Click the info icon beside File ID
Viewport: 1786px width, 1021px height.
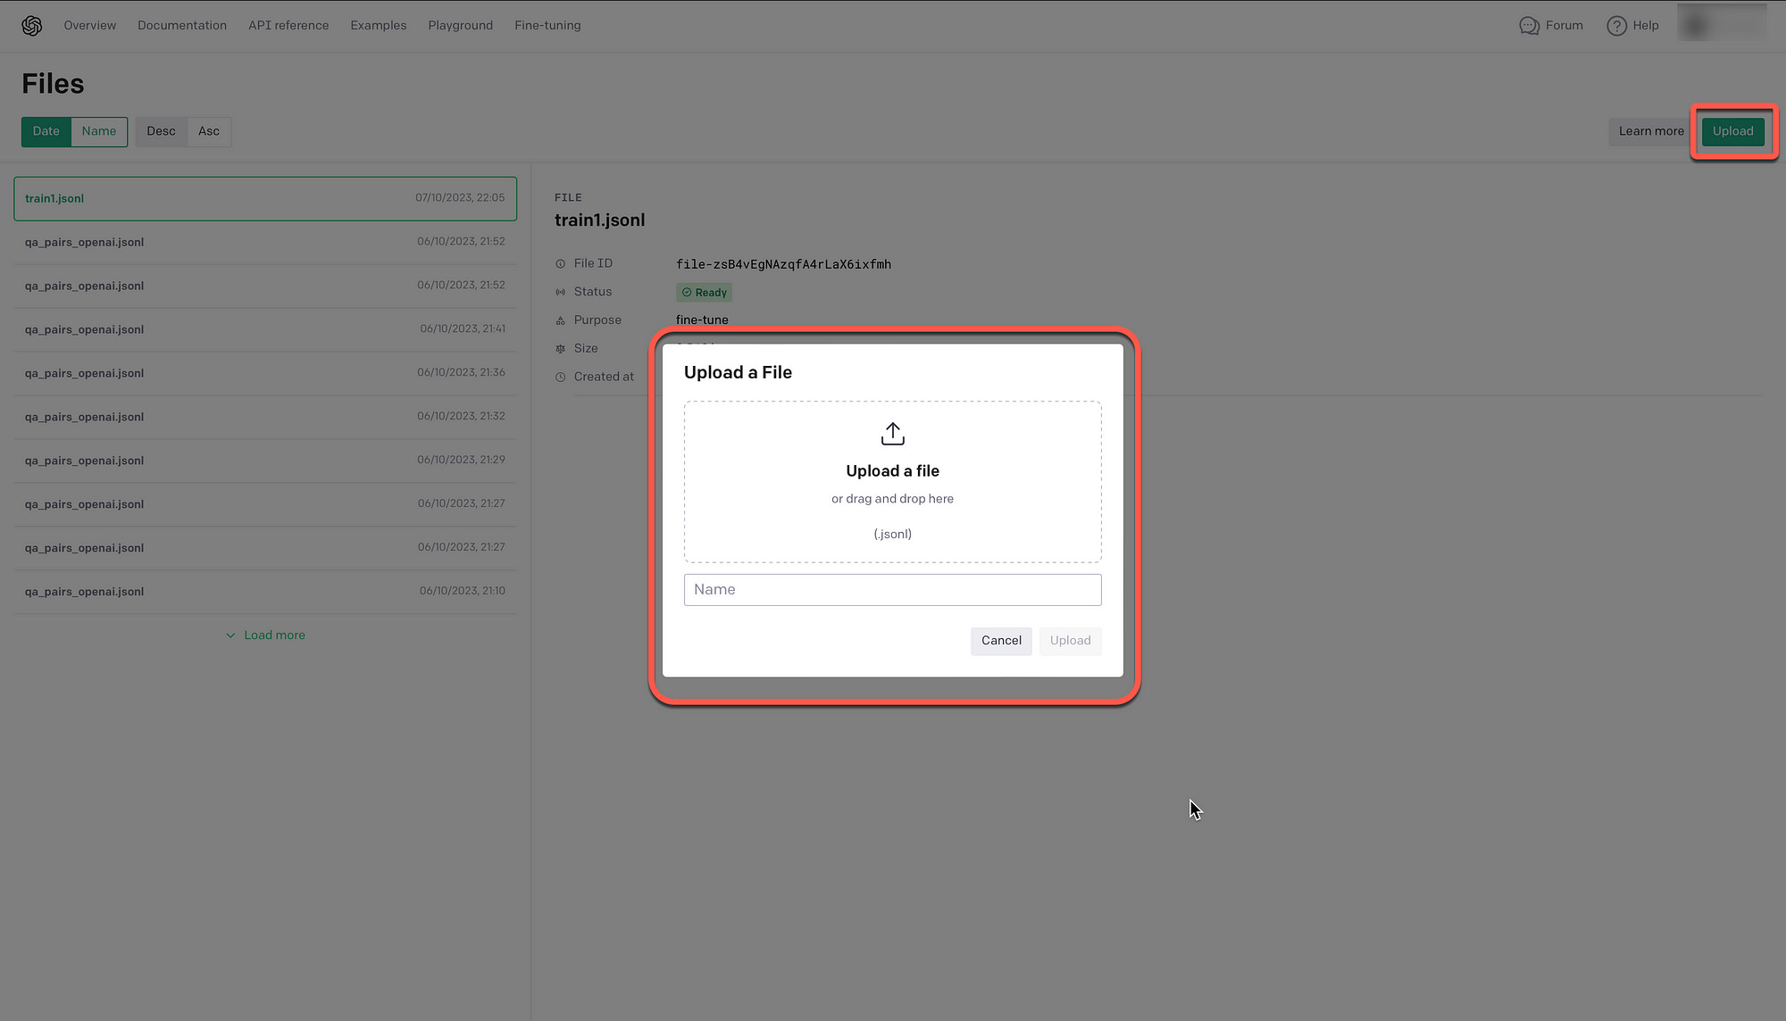click(x=560, y=263)
